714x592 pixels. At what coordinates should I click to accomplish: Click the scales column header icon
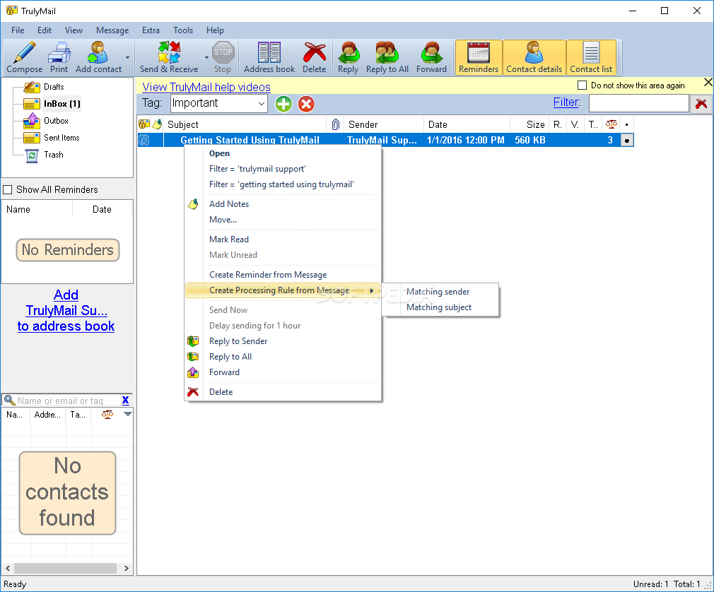click(611, 124)
